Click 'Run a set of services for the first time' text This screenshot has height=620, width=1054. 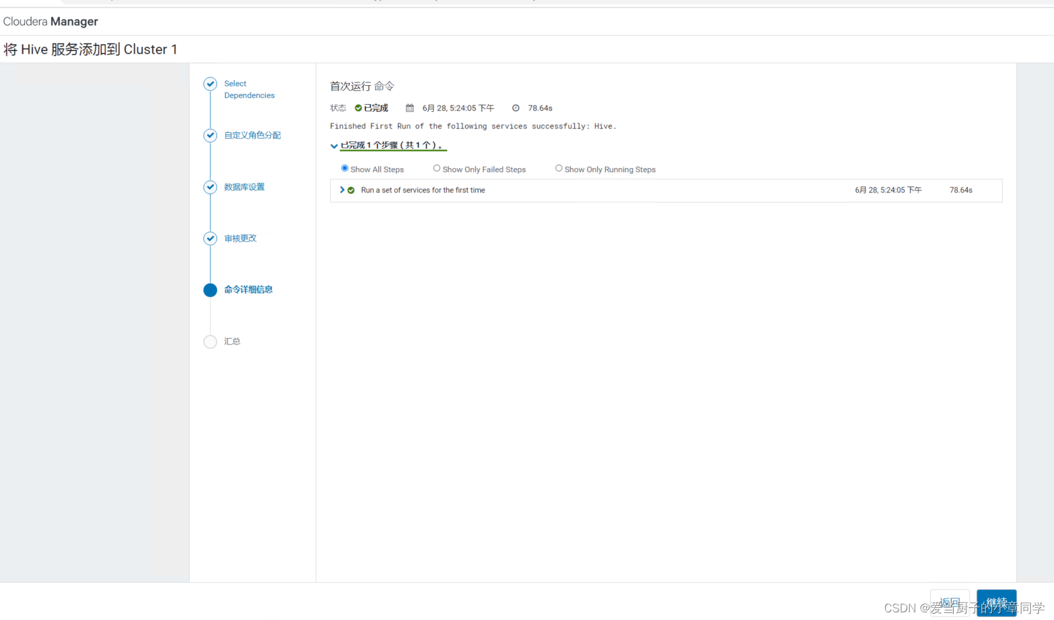423,190
